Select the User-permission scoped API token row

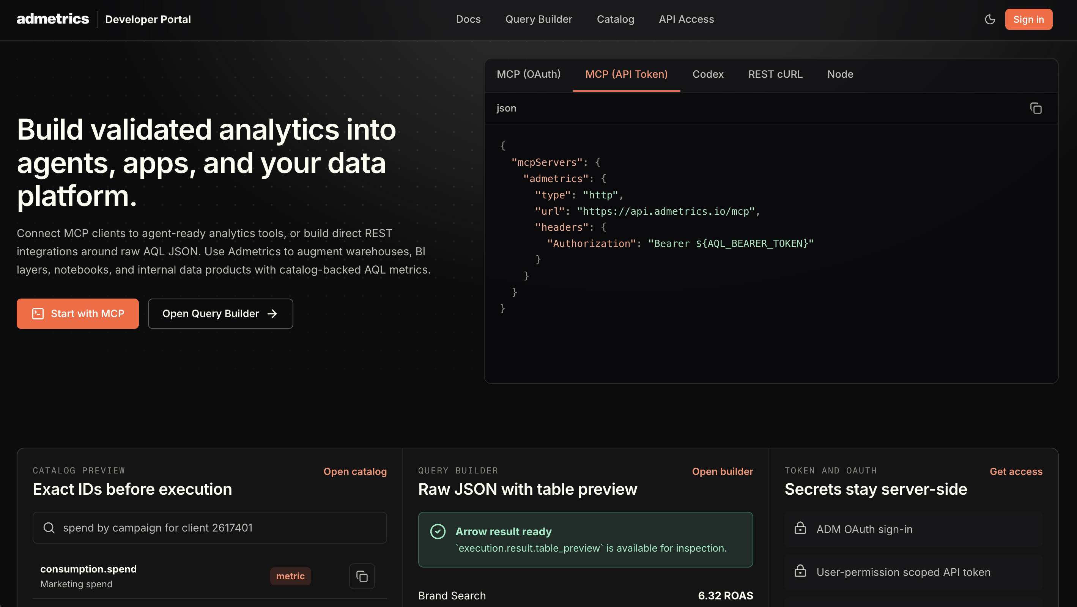(913, 572)
